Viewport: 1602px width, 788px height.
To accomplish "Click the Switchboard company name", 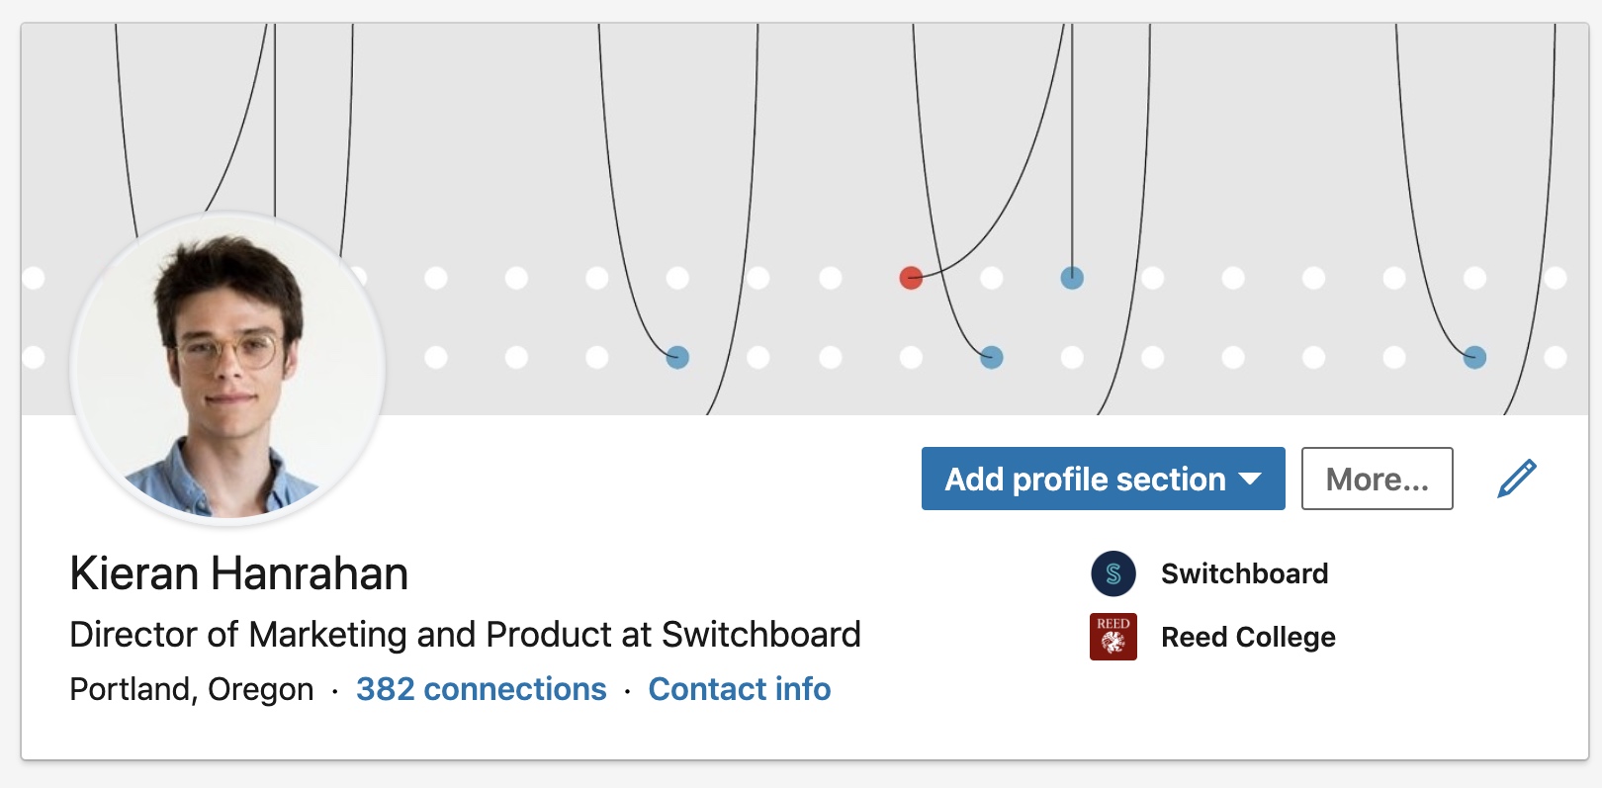I will pyautogui.click(x=1245, y=573).
